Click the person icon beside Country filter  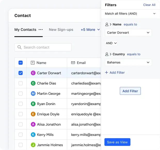(107, 54)
